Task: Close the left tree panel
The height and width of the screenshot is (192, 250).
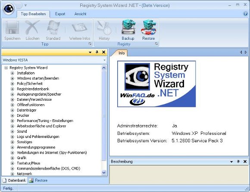Action: (103, 52)
